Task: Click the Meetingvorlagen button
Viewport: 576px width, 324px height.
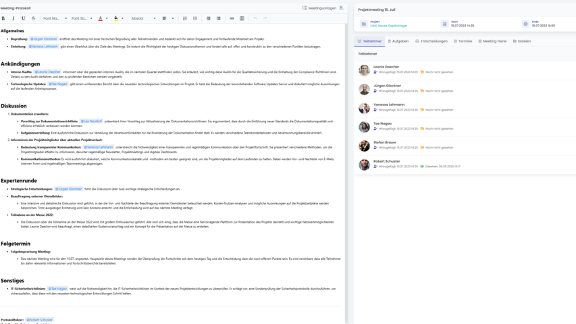Action: coord(319,7)
